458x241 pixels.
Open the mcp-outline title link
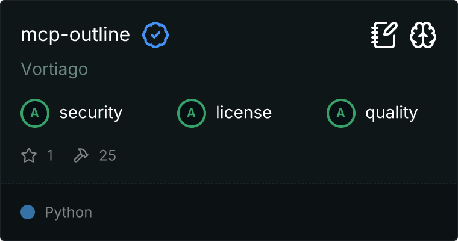(75, 35)
